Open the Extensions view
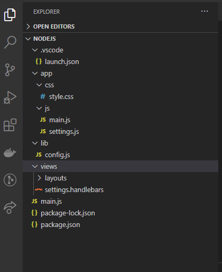Viewport: 222px width, 272px height. (x=10, y=125)
